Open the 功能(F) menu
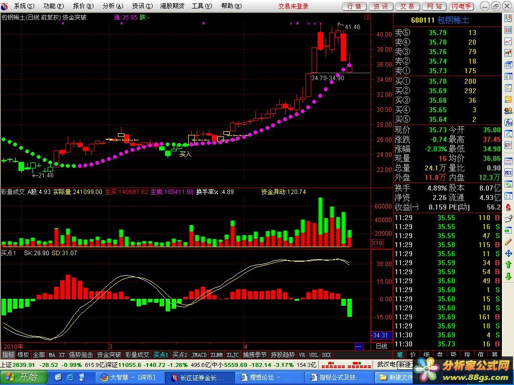Image resolution: width=514 pixels, height=385 pixels. (53, 6)
